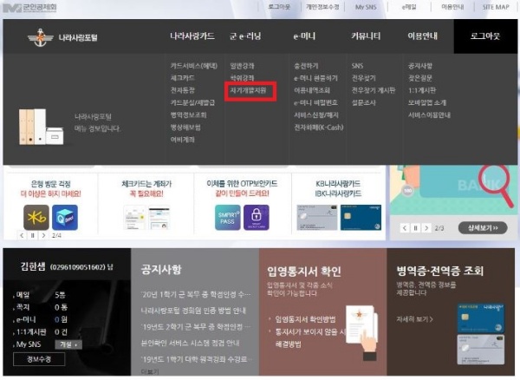The height and width of the screenshot is (380, 520).
Task: Click the Smart Pass OTP icon
Action: (x=229, y=213)
